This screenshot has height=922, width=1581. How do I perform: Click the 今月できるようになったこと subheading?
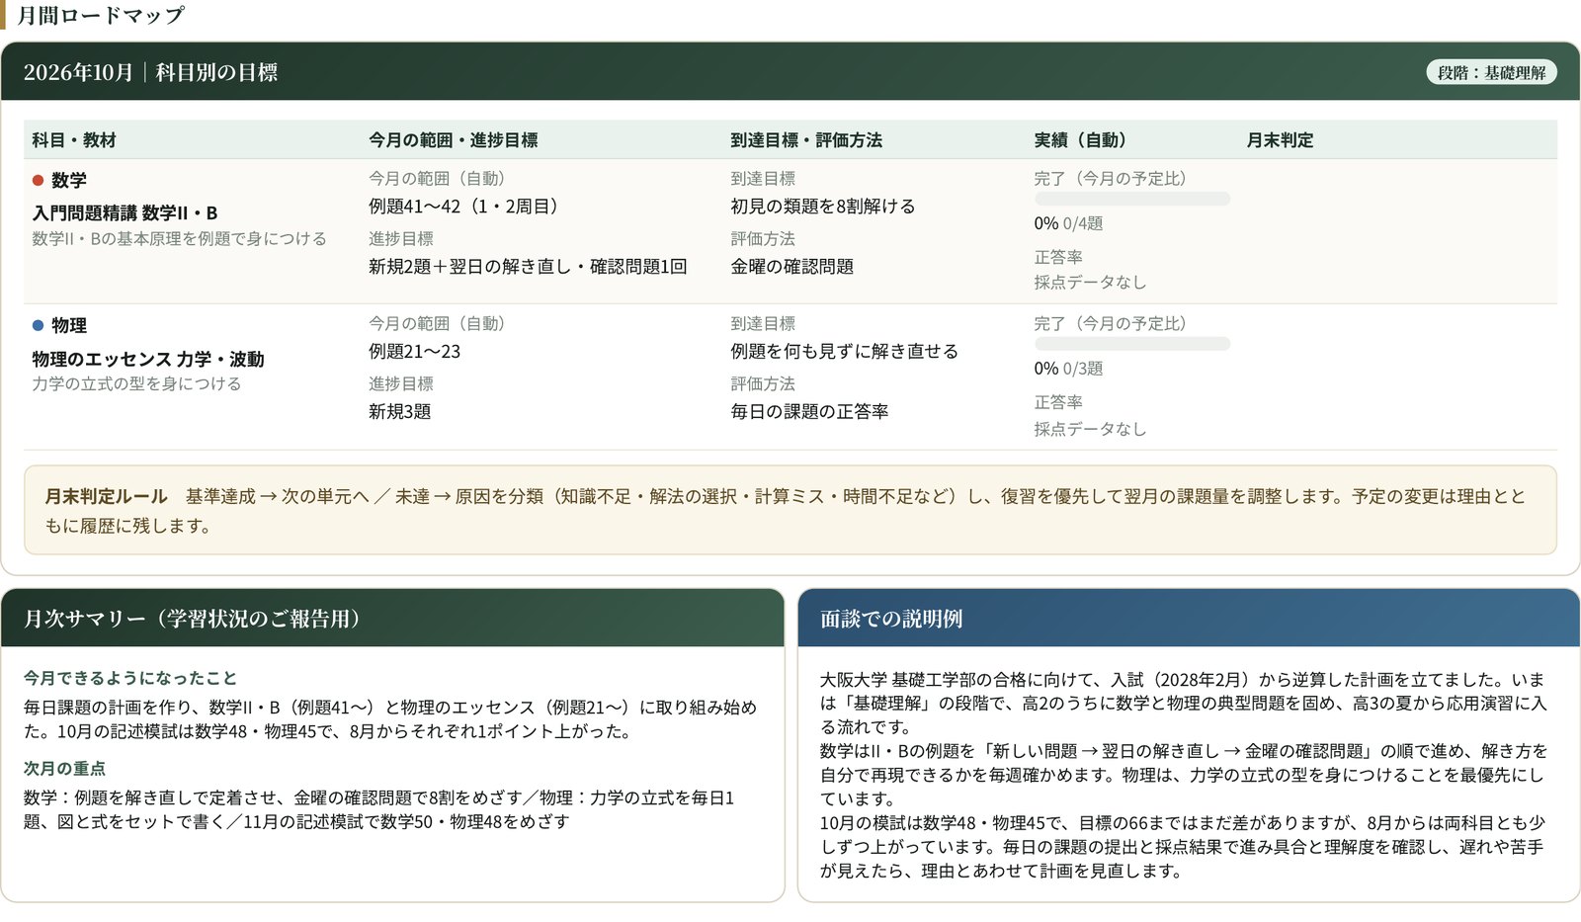pos(130,678)
